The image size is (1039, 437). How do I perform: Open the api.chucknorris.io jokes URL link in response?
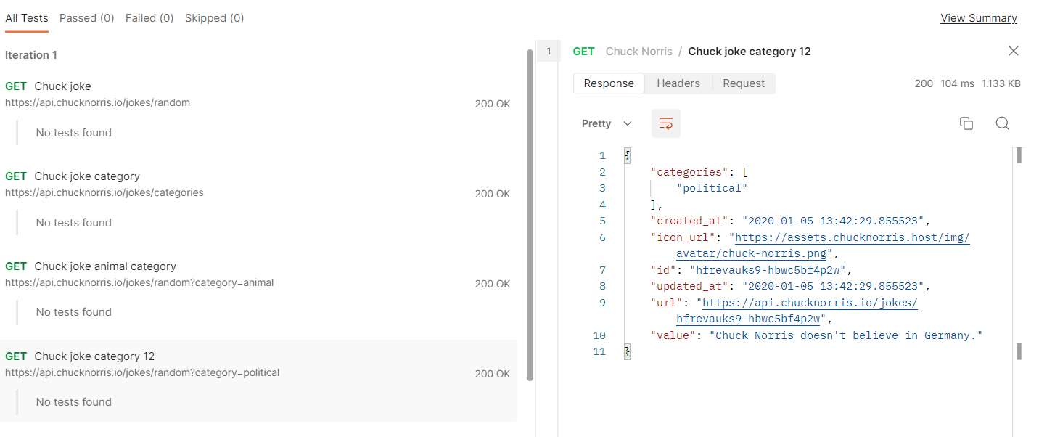[810, 303]
